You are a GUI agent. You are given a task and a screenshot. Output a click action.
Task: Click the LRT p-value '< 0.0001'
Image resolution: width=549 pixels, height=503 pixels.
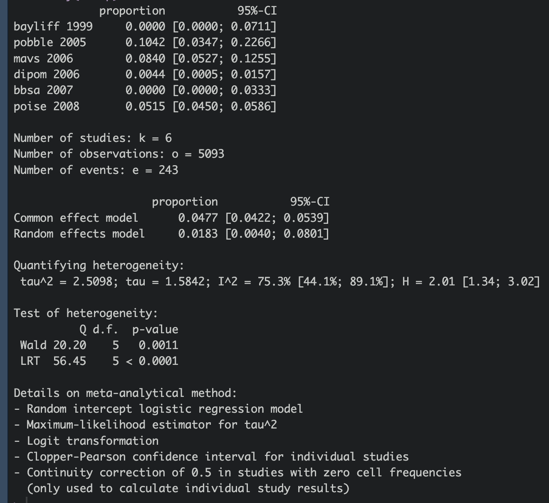tap(152, 361)
